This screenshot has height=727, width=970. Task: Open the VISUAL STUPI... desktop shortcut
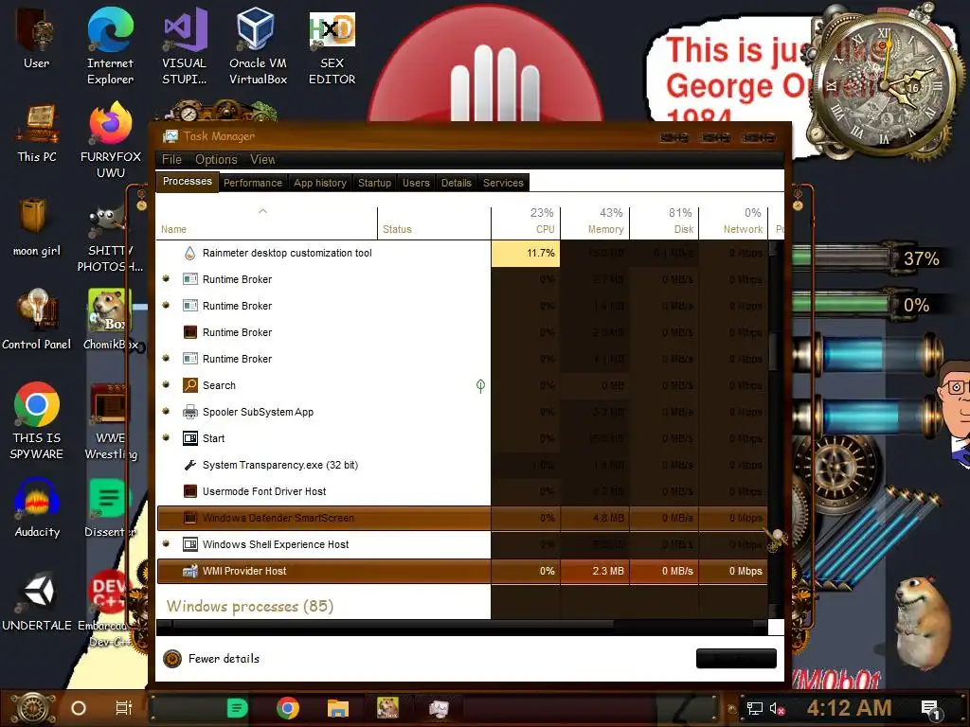coord(184,46)
